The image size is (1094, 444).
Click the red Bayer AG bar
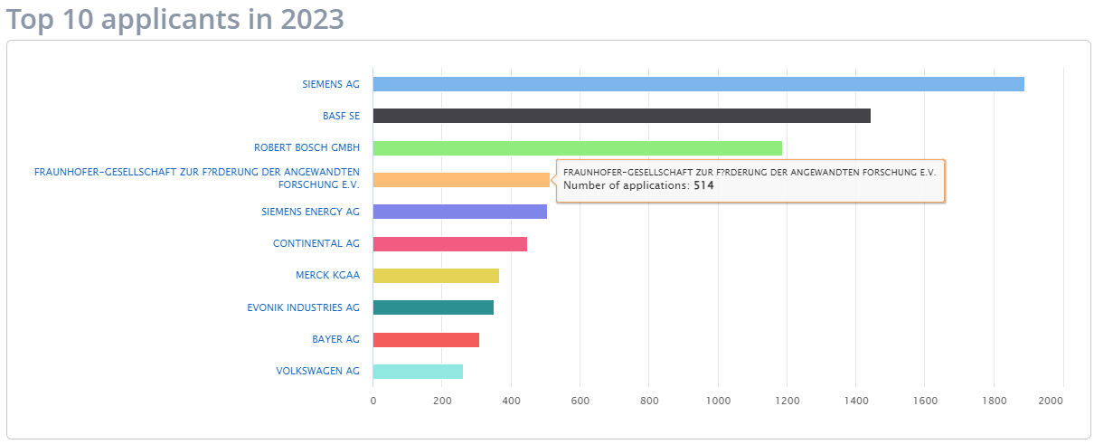(x=426, y=339)
